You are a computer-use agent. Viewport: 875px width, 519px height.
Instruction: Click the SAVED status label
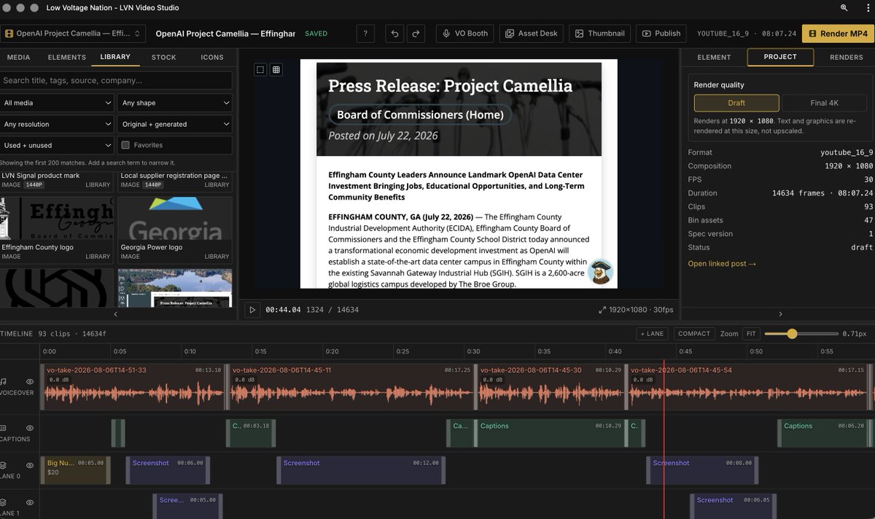[316, 34]
